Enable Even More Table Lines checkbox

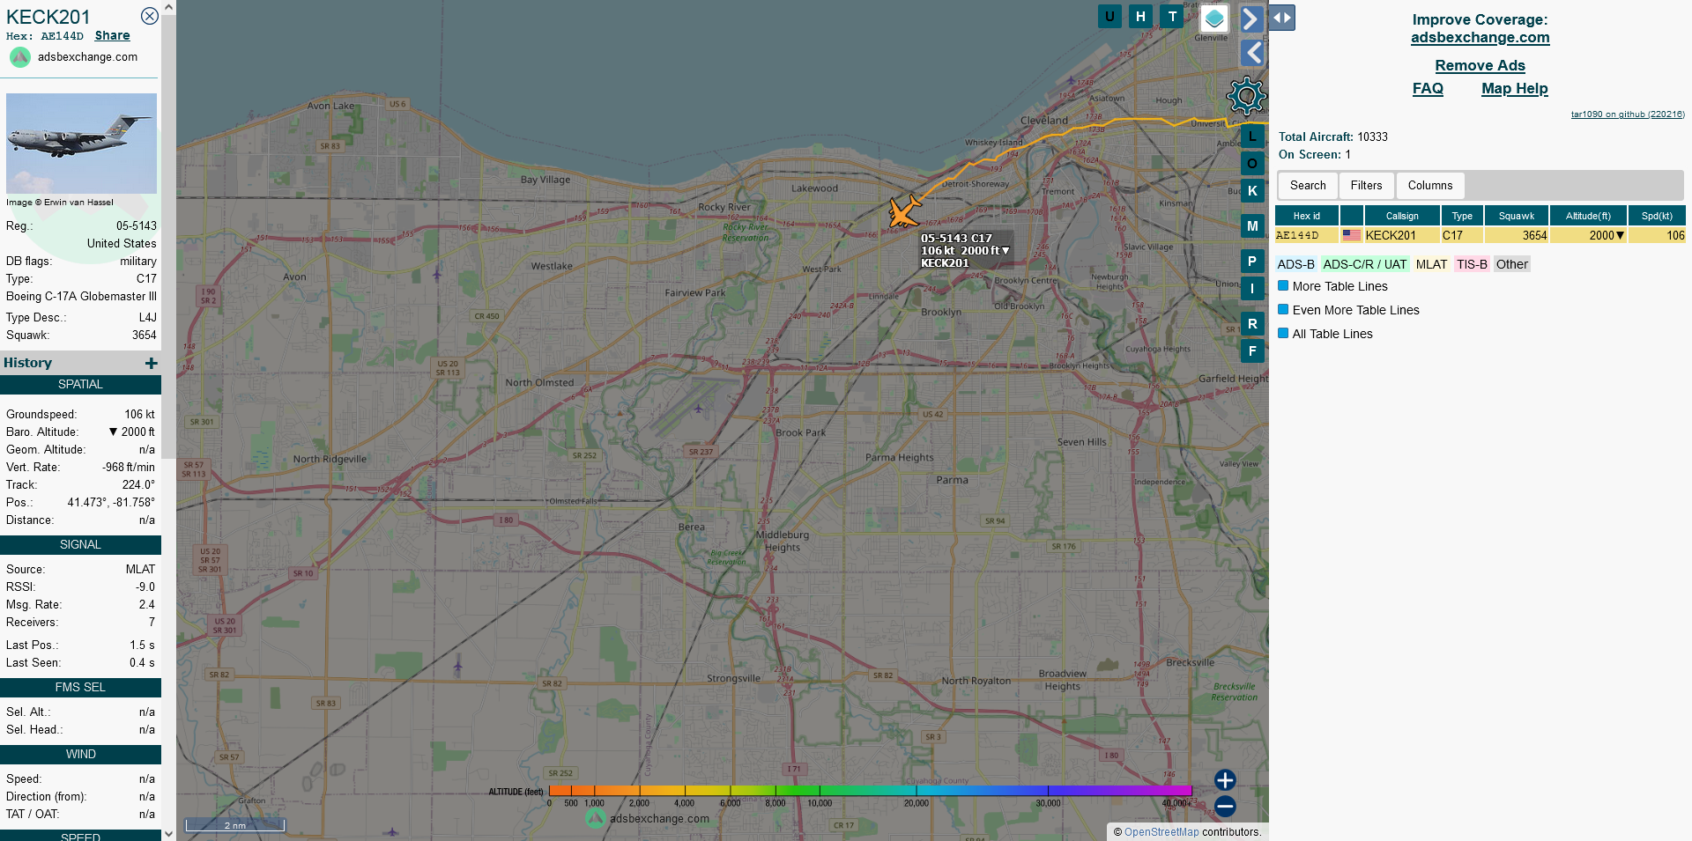[x=1283, y=309]
